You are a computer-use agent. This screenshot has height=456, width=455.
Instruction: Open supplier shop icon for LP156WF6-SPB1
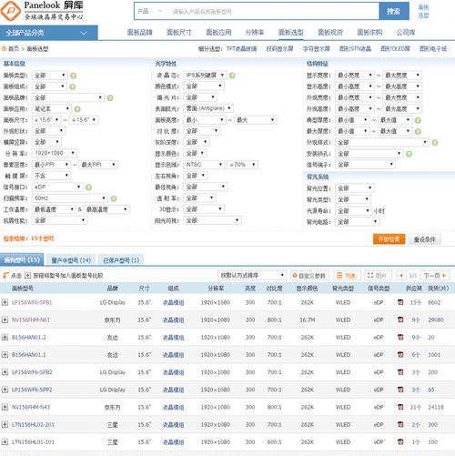point(400,302)
